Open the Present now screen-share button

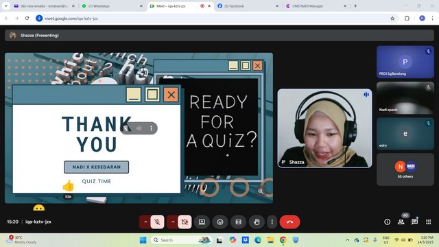[202, 222]
